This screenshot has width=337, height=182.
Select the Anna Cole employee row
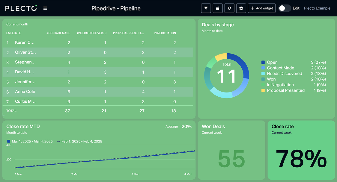[97, 92]
